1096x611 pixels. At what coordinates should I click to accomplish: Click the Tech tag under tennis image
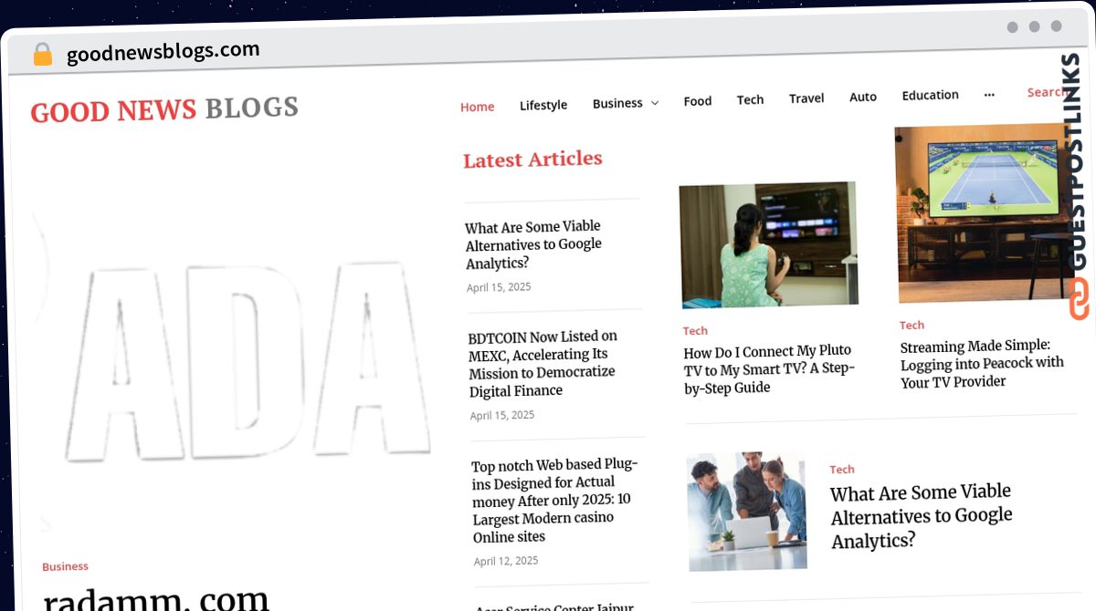click(912, 325)
